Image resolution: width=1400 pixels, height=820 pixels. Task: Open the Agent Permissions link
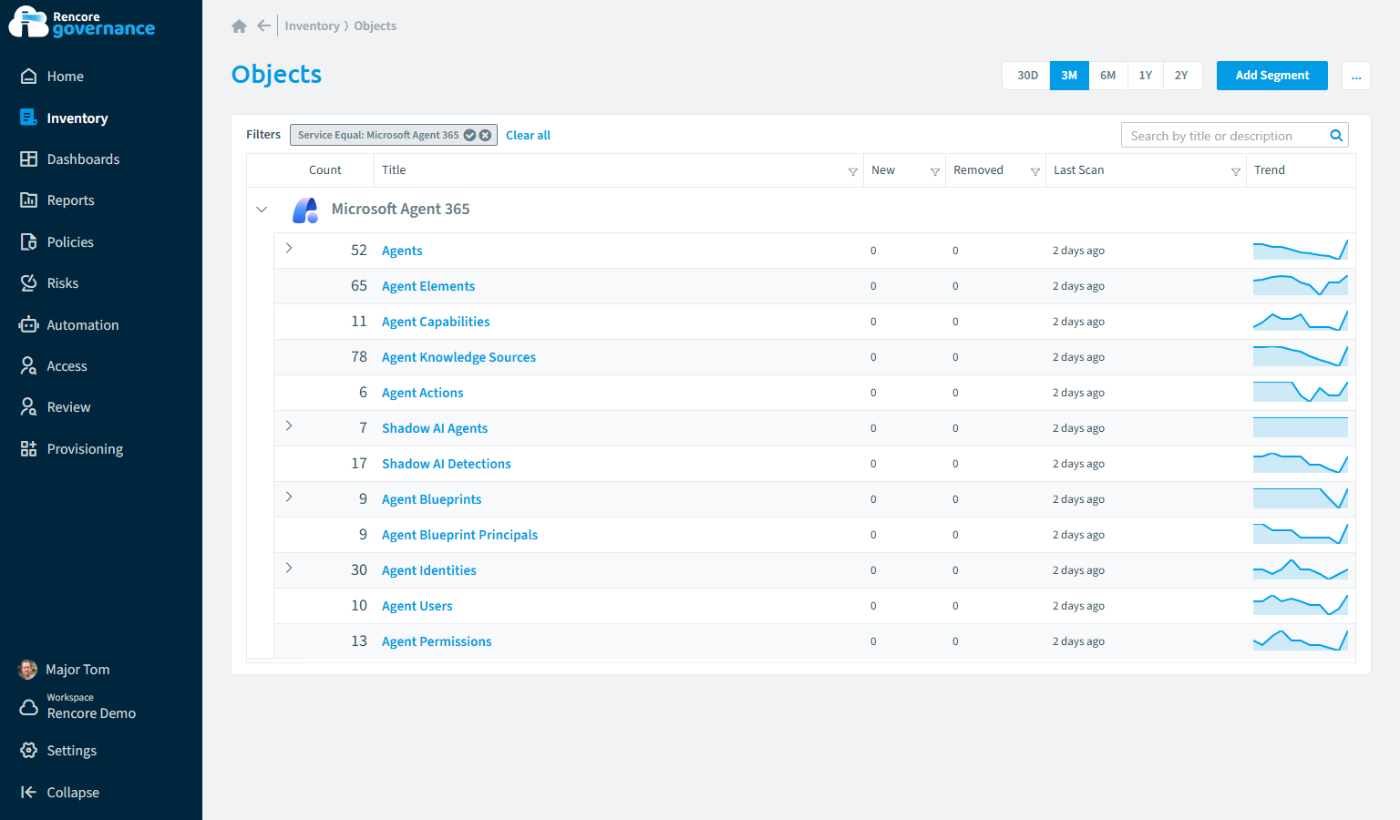pyautogui.click(x=437, y=641)
